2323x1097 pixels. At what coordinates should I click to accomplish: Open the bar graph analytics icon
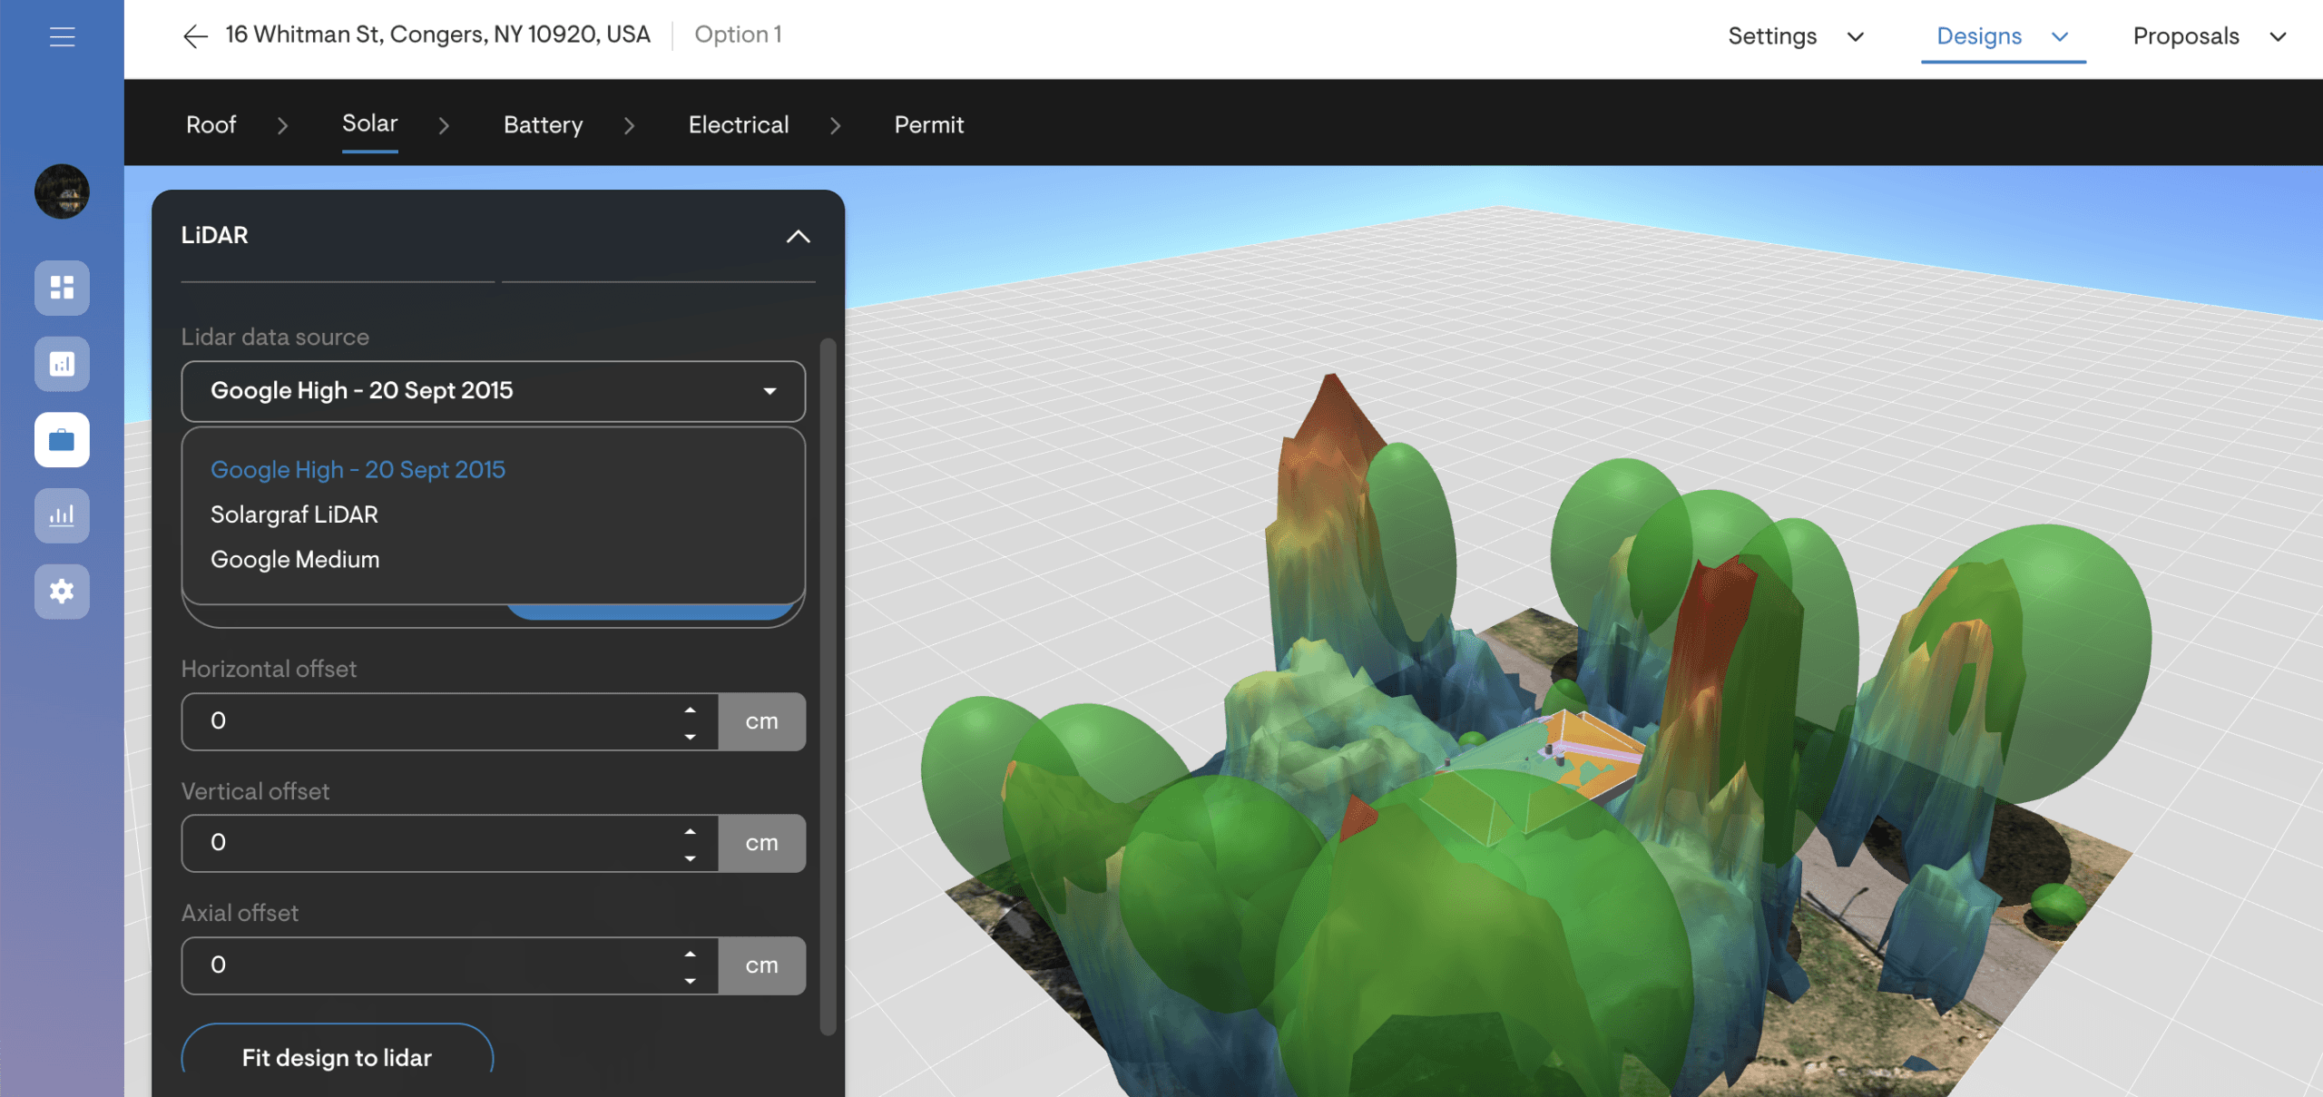click(62, 515)
